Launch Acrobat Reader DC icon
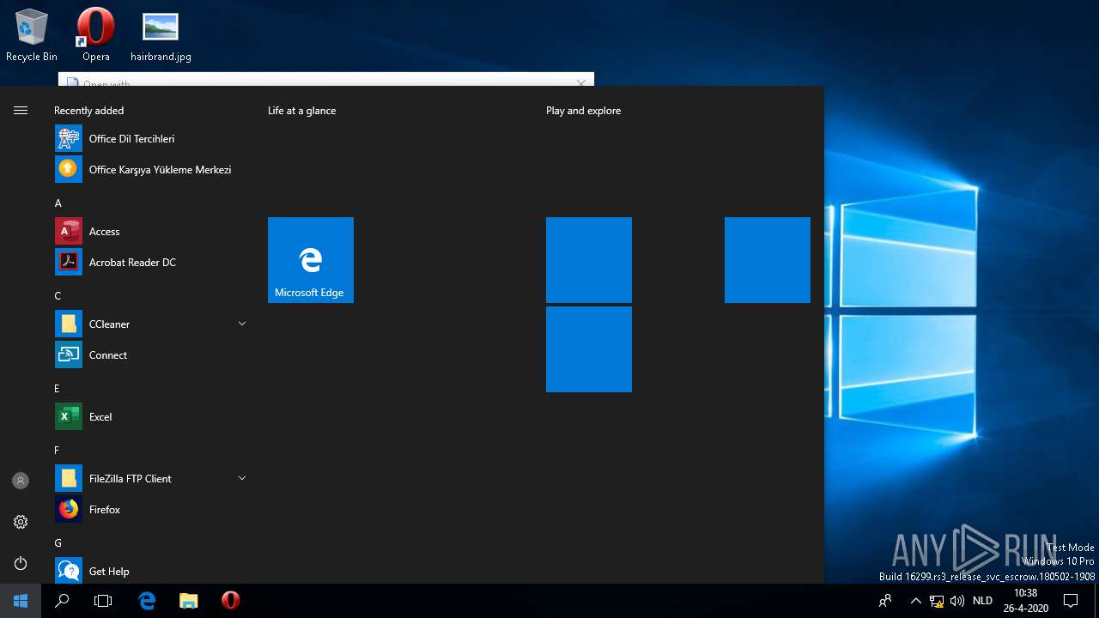This screenshot has width=1099, height=618. point(69,263)
